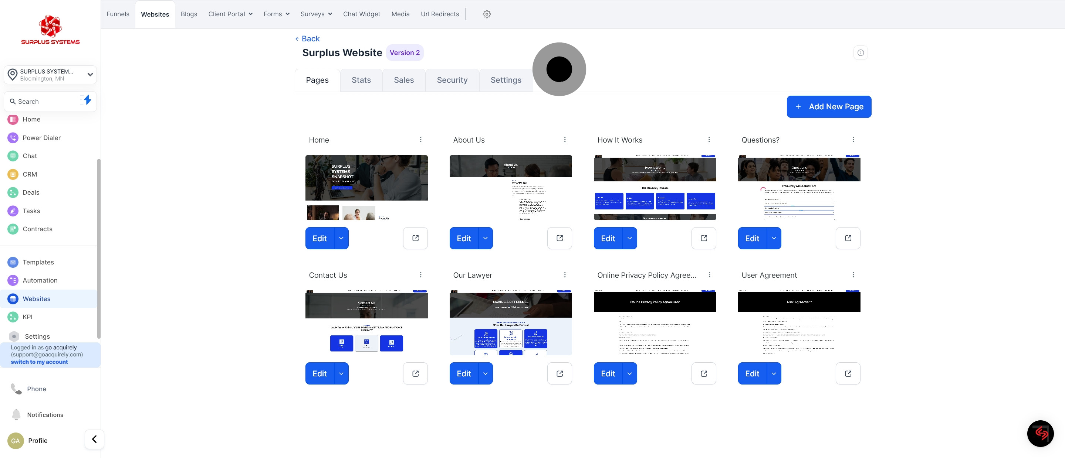Image resolution: width=1065 pixels, height=458 pixels.
Task: Open the settings gear in top navigation
Action: [487, 14]
